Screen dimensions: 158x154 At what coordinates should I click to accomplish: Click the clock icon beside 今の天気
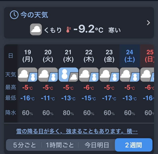tap(14, 15)
